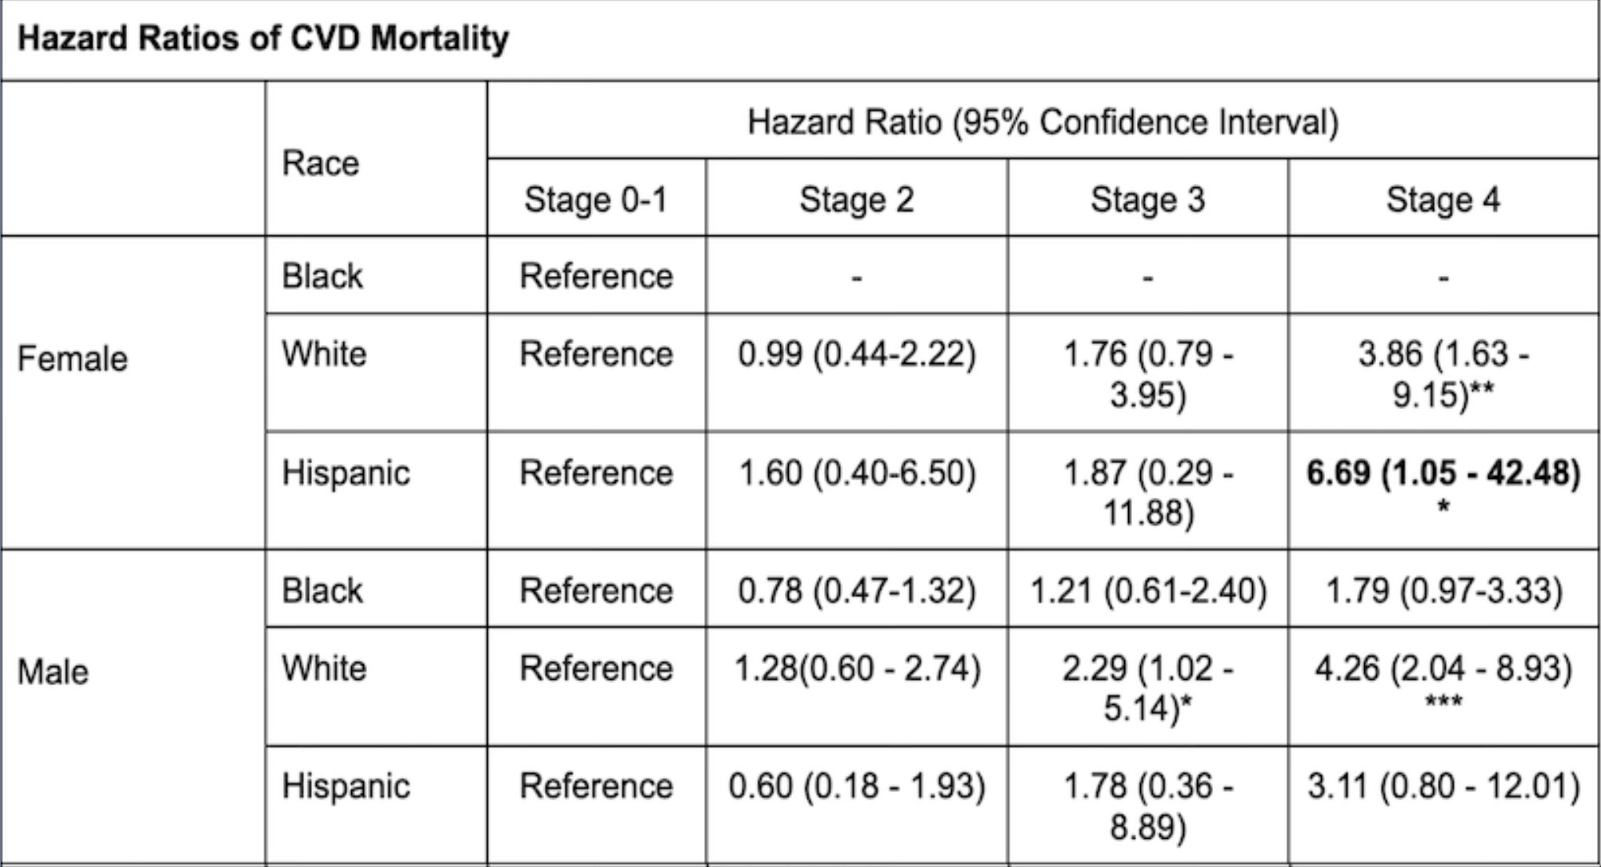This screenshot has width=1601, height=867.
Task: Select the 1.21 (0.61-2.40) cell
Action: tap(1147, 590)
